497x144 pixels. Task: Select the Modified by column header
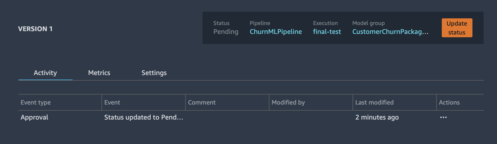pyautogui.click(x=288, y=102)
